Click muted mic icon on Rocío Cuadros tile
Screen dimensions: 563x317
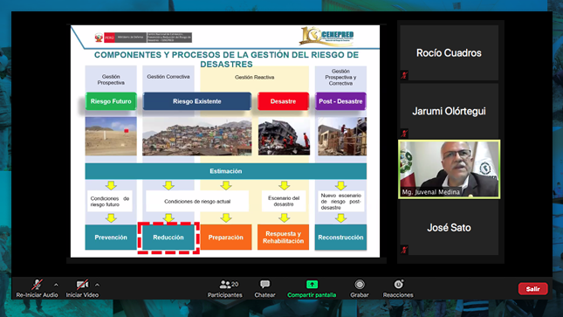click(x=404, y=75)
